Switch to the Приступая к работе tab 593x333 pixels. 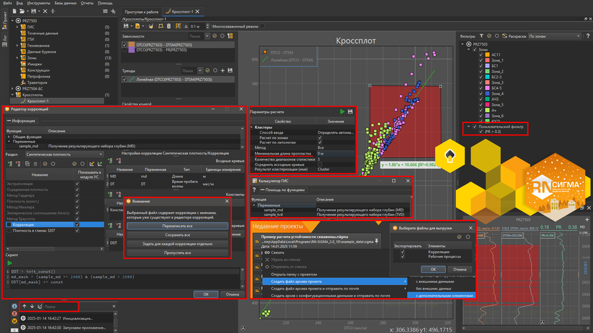tap(142, 13)
